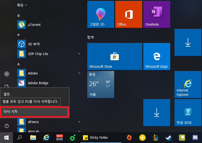Image resolution: width=202 pixels, height=143 pixels.
Task: Open Discord from the taskbar
Action: pyautogui.click(x=195, y=138)
